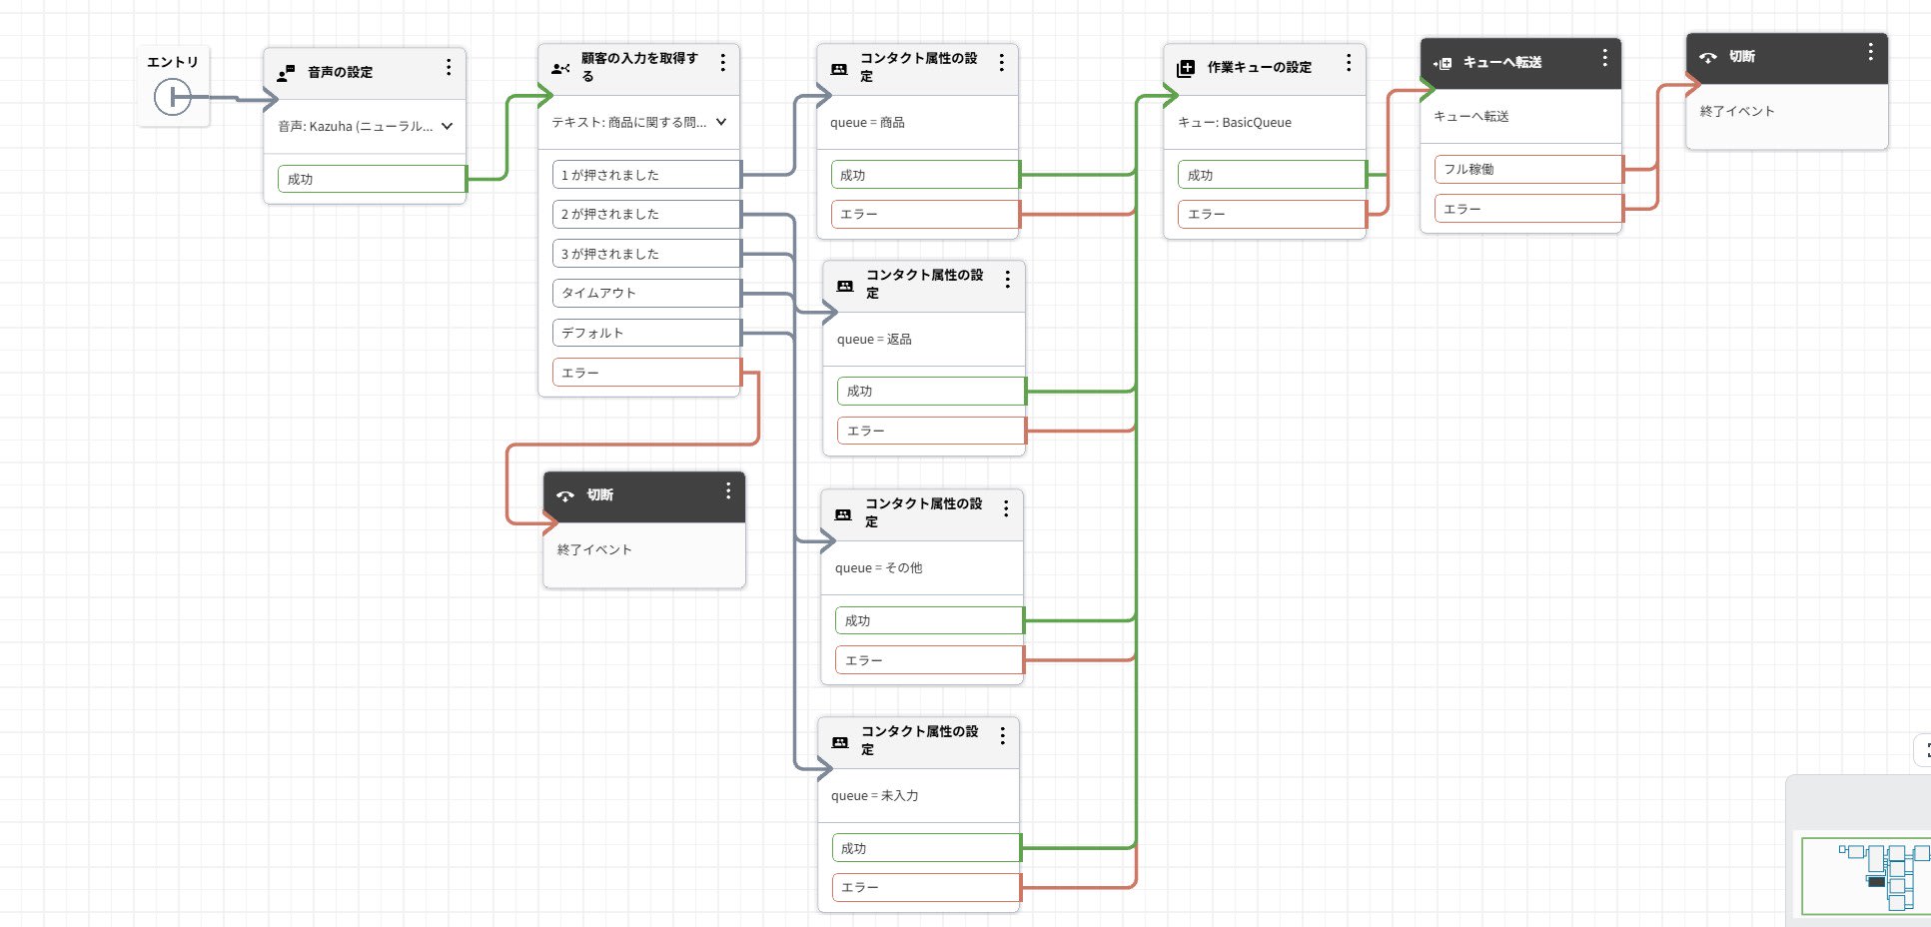Select the タイムアウト branch

tap(646, 293)
